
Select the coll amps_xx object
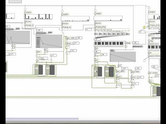click(66, 27)
